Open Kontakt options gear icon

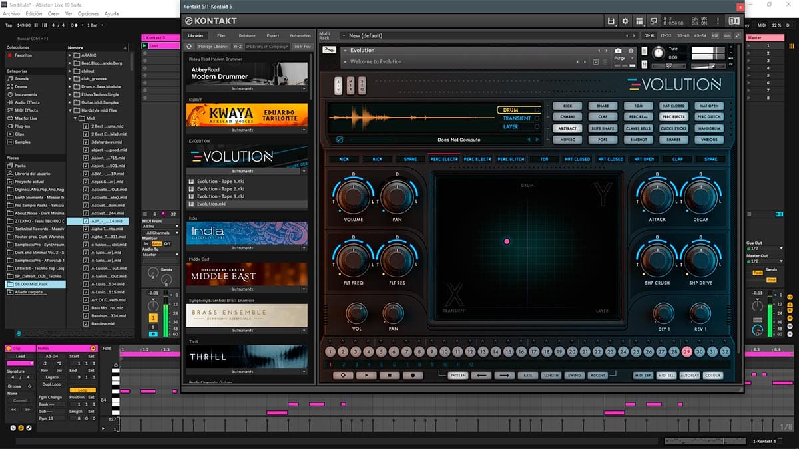tap(625, 21)
